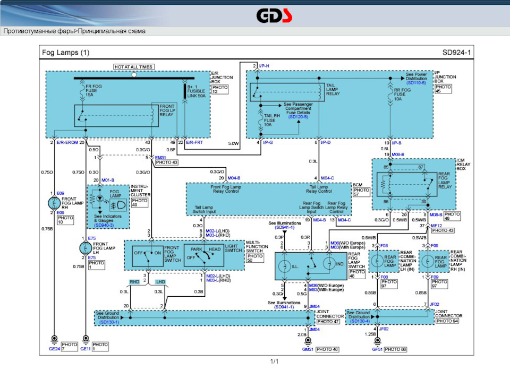Open the SD130-1 ground distribution link
The image size is (510, 370).
tap(109, 322)
